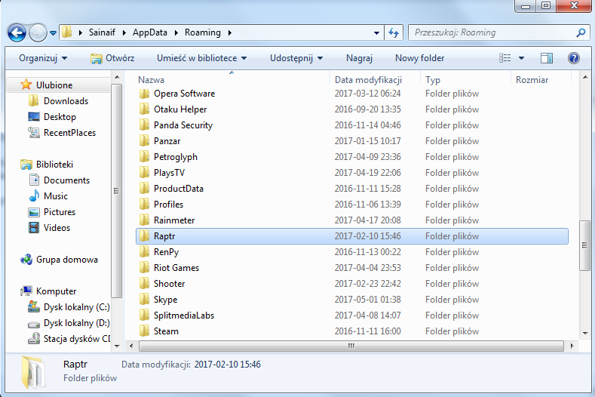595x397 pixels.
Task: Expand the arrow after Roaming breadcrumb
Action: click(229, 32)
